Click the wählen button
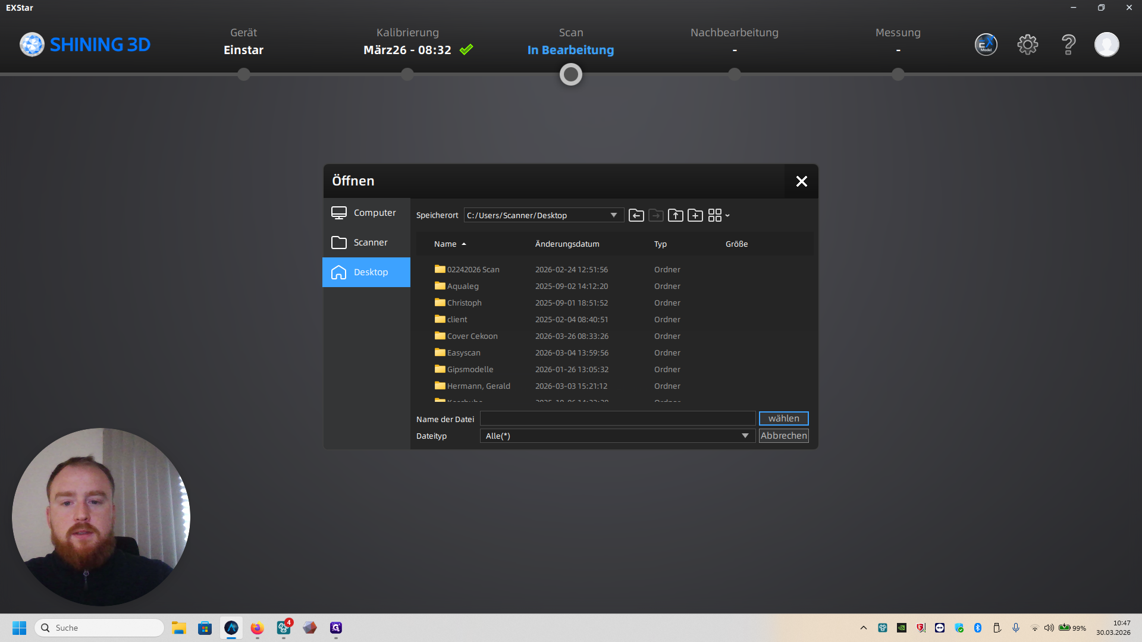1142x642 pixels. coord(783,418)
